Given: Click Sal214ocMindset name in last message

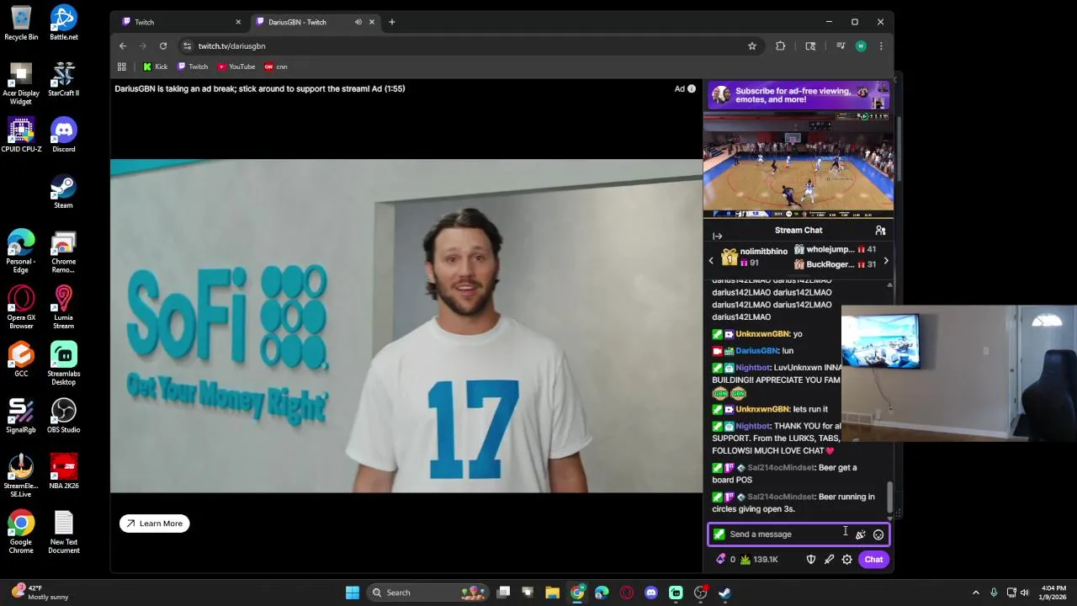Looking at the screenshot, I should click(x=781, y=497).
